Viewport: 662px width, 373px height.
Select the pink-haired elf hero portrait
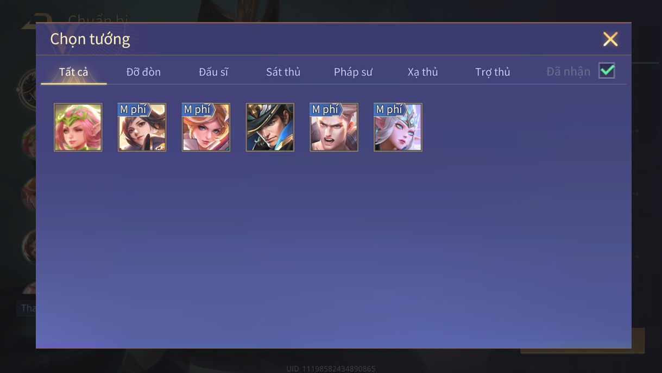pos(78,127)
